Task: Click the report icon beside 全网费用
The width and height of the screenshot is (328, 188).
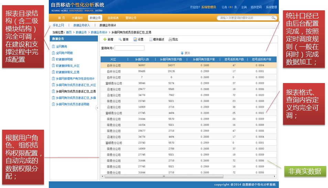Action: [53, 47]
